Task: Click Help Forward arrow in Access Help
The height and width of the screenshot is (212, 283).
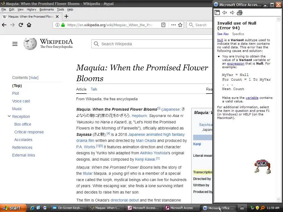Action: [232, 12]
